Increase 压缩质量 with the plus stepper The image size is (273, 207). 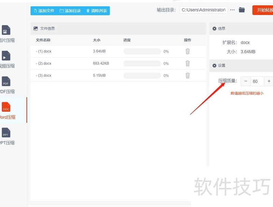click(x=269, y=81)
